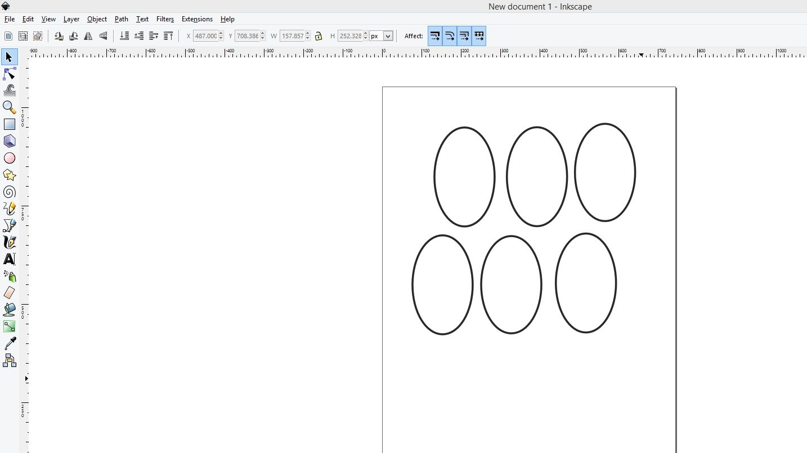Select the Tweak tool
Image resolution: width=807 pixels, height=453 pixels.
[x=10, y=90]
